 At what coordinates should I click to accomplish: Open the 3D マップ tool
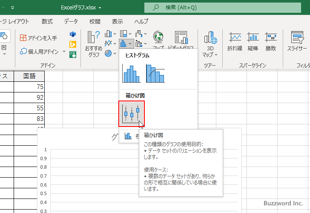[x=210, y=44]
